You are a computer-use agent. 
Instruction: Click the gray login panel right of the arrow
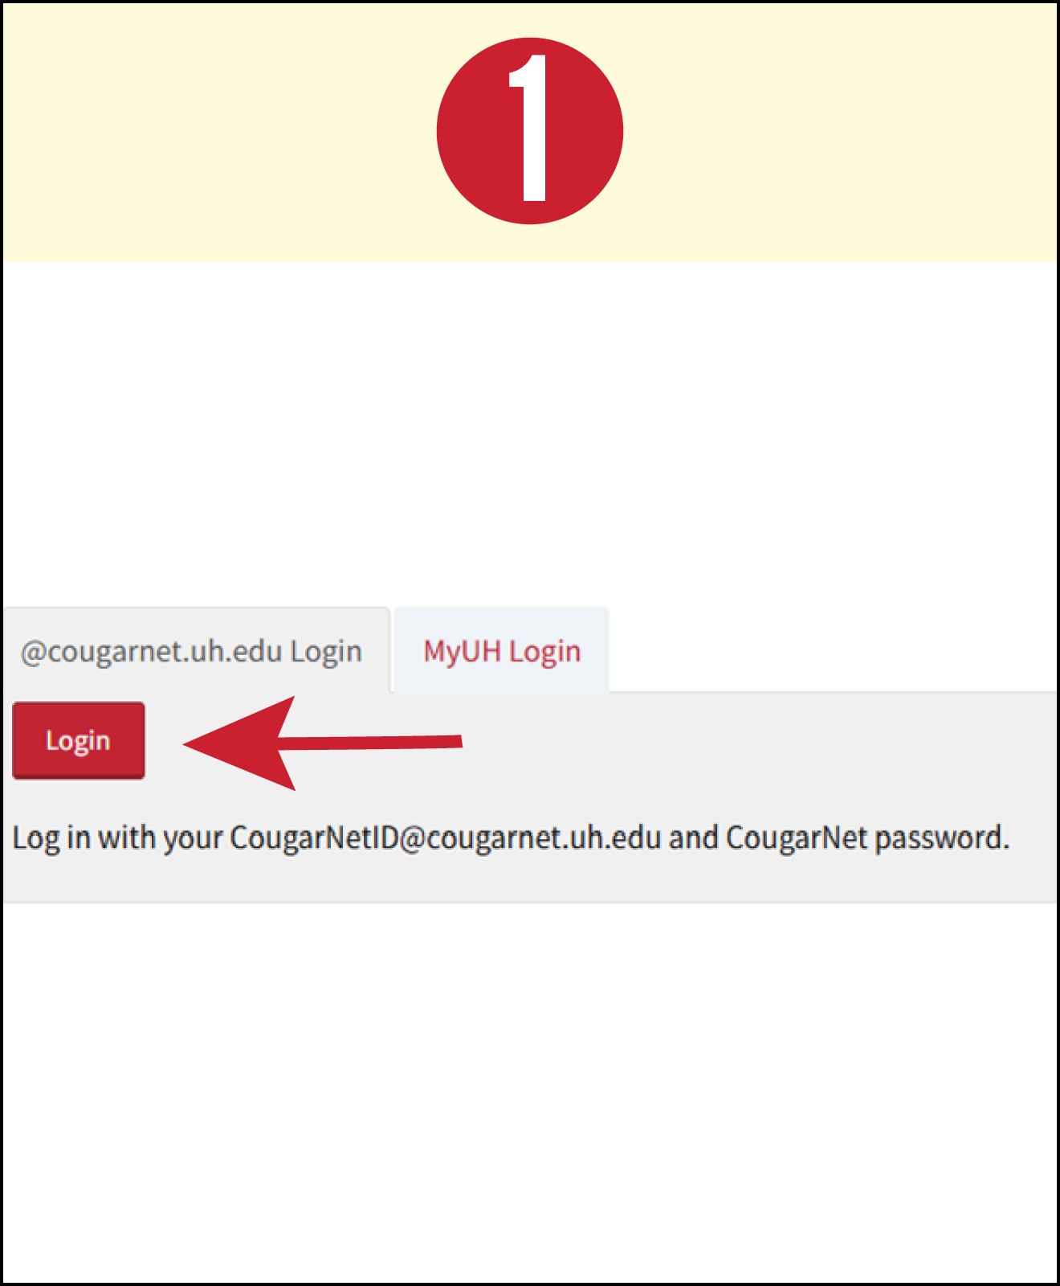click(x=759, y=743)
